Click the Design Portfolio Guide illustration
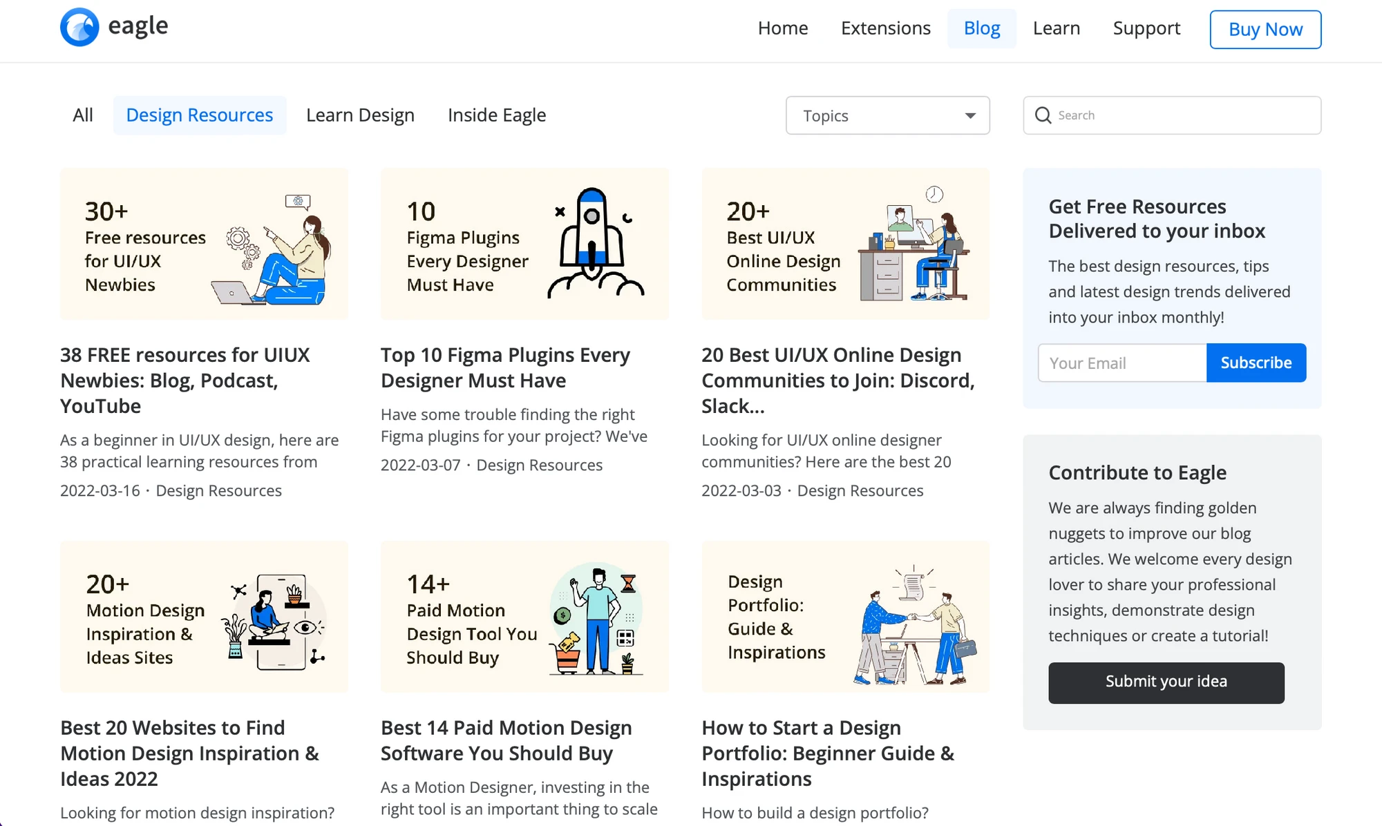Screen dimensions: 1382x826 tap(844, 617)
